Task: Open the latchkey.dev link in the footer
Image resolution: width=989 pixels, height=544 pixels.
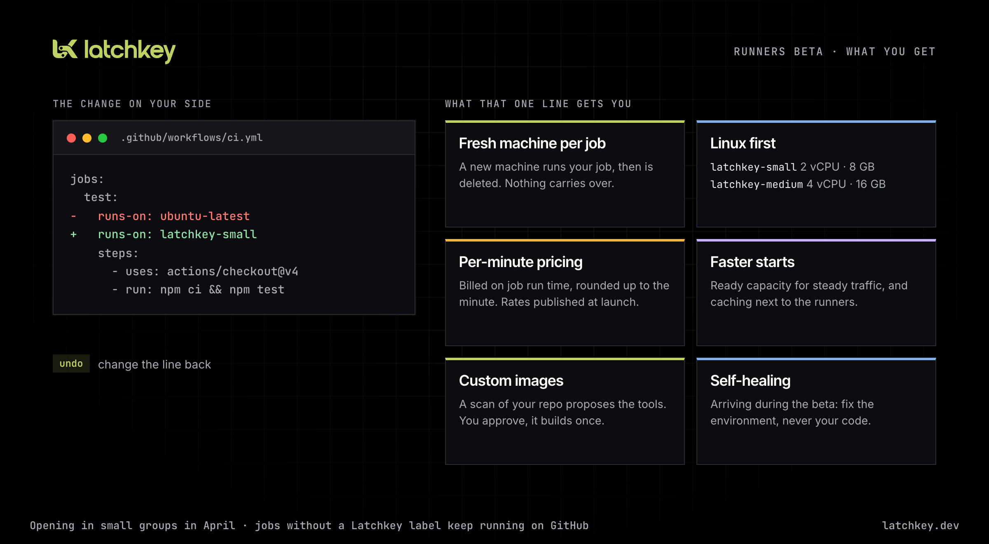Action: pyautogui.click(x=921, y=526)
